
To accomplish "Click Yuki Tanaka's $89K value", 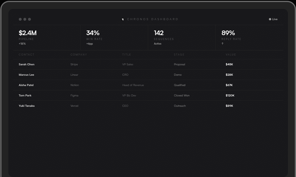I will coord(229,106).
